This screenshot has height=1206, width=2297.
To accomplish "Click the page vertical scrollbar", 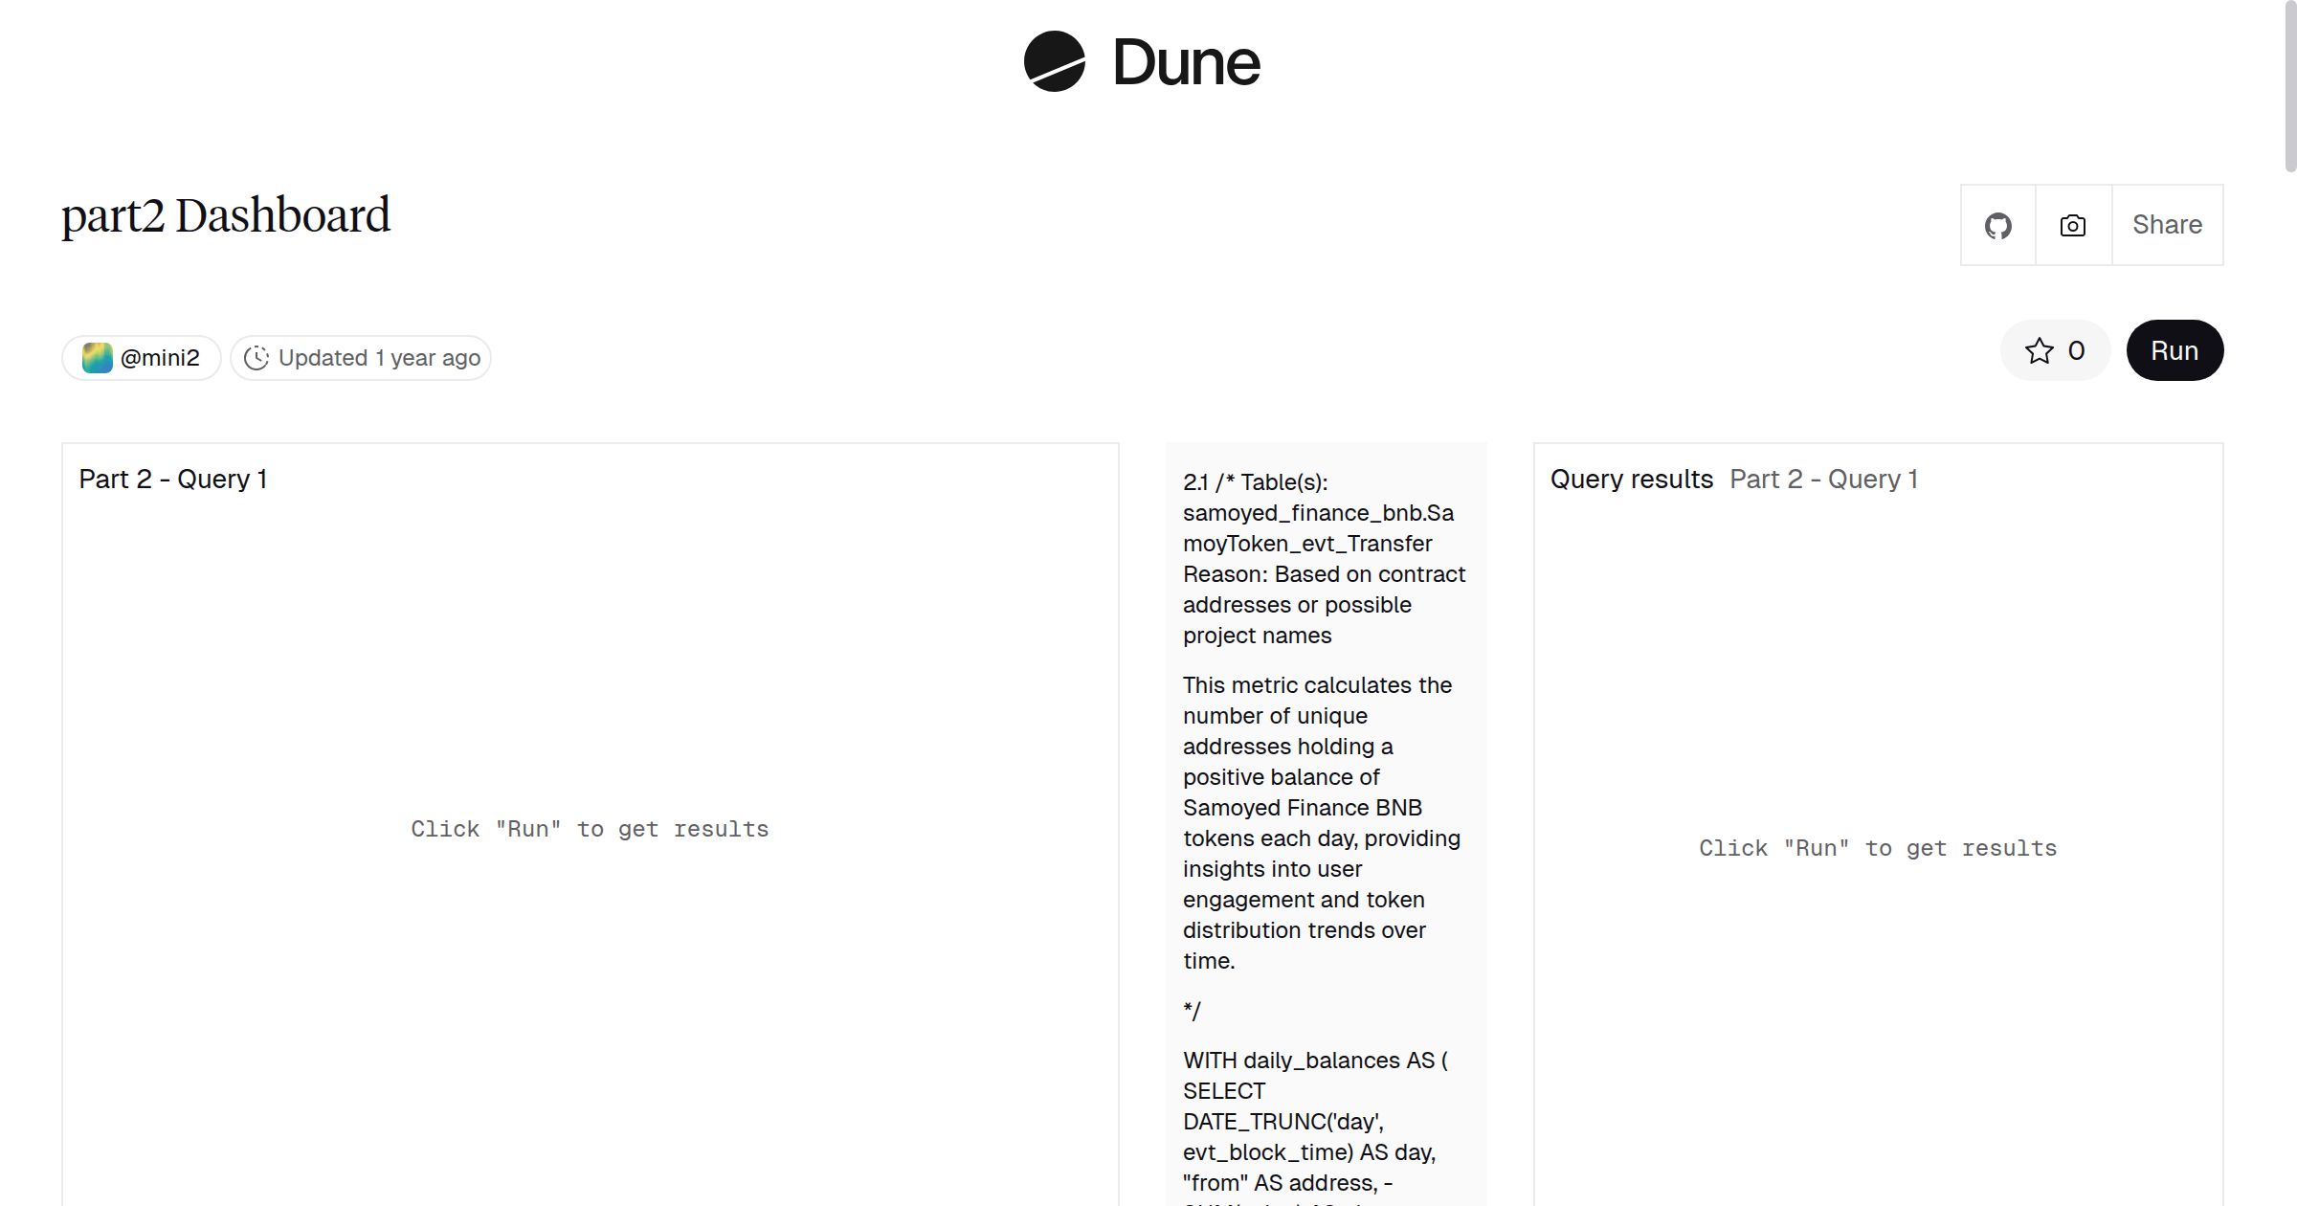I will point(2289,86).
